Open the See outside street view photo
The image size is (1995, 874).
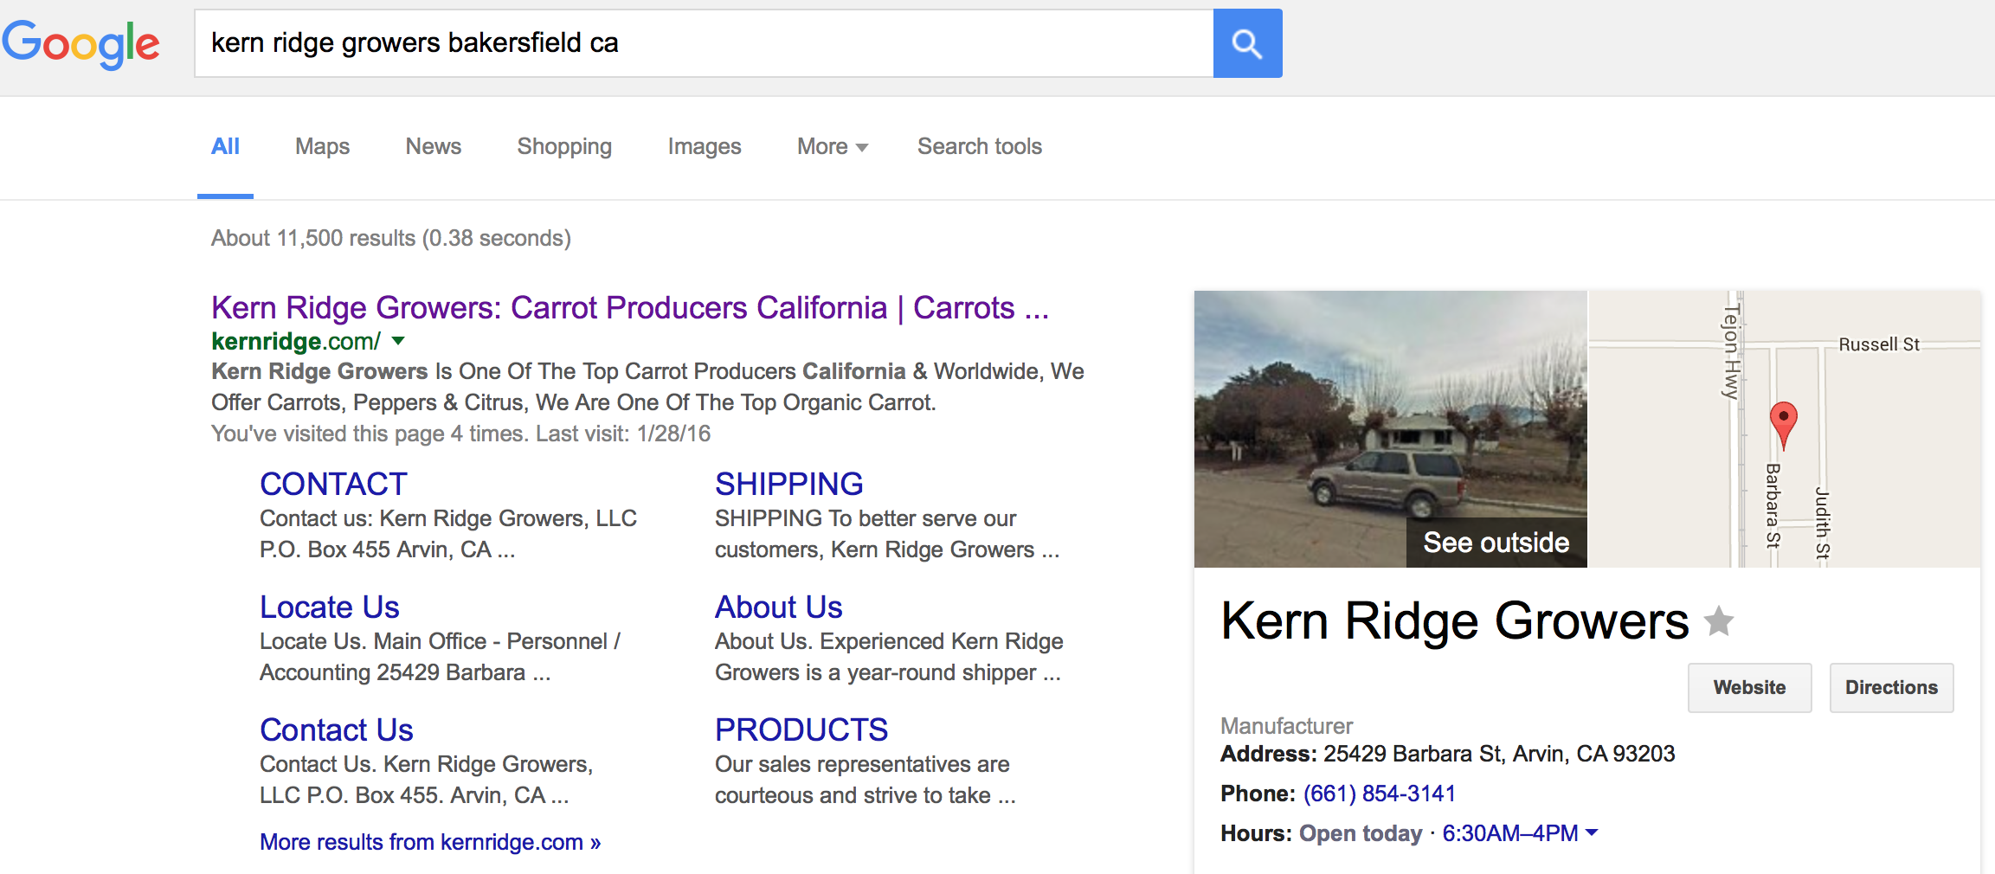tap(1390, 429)
